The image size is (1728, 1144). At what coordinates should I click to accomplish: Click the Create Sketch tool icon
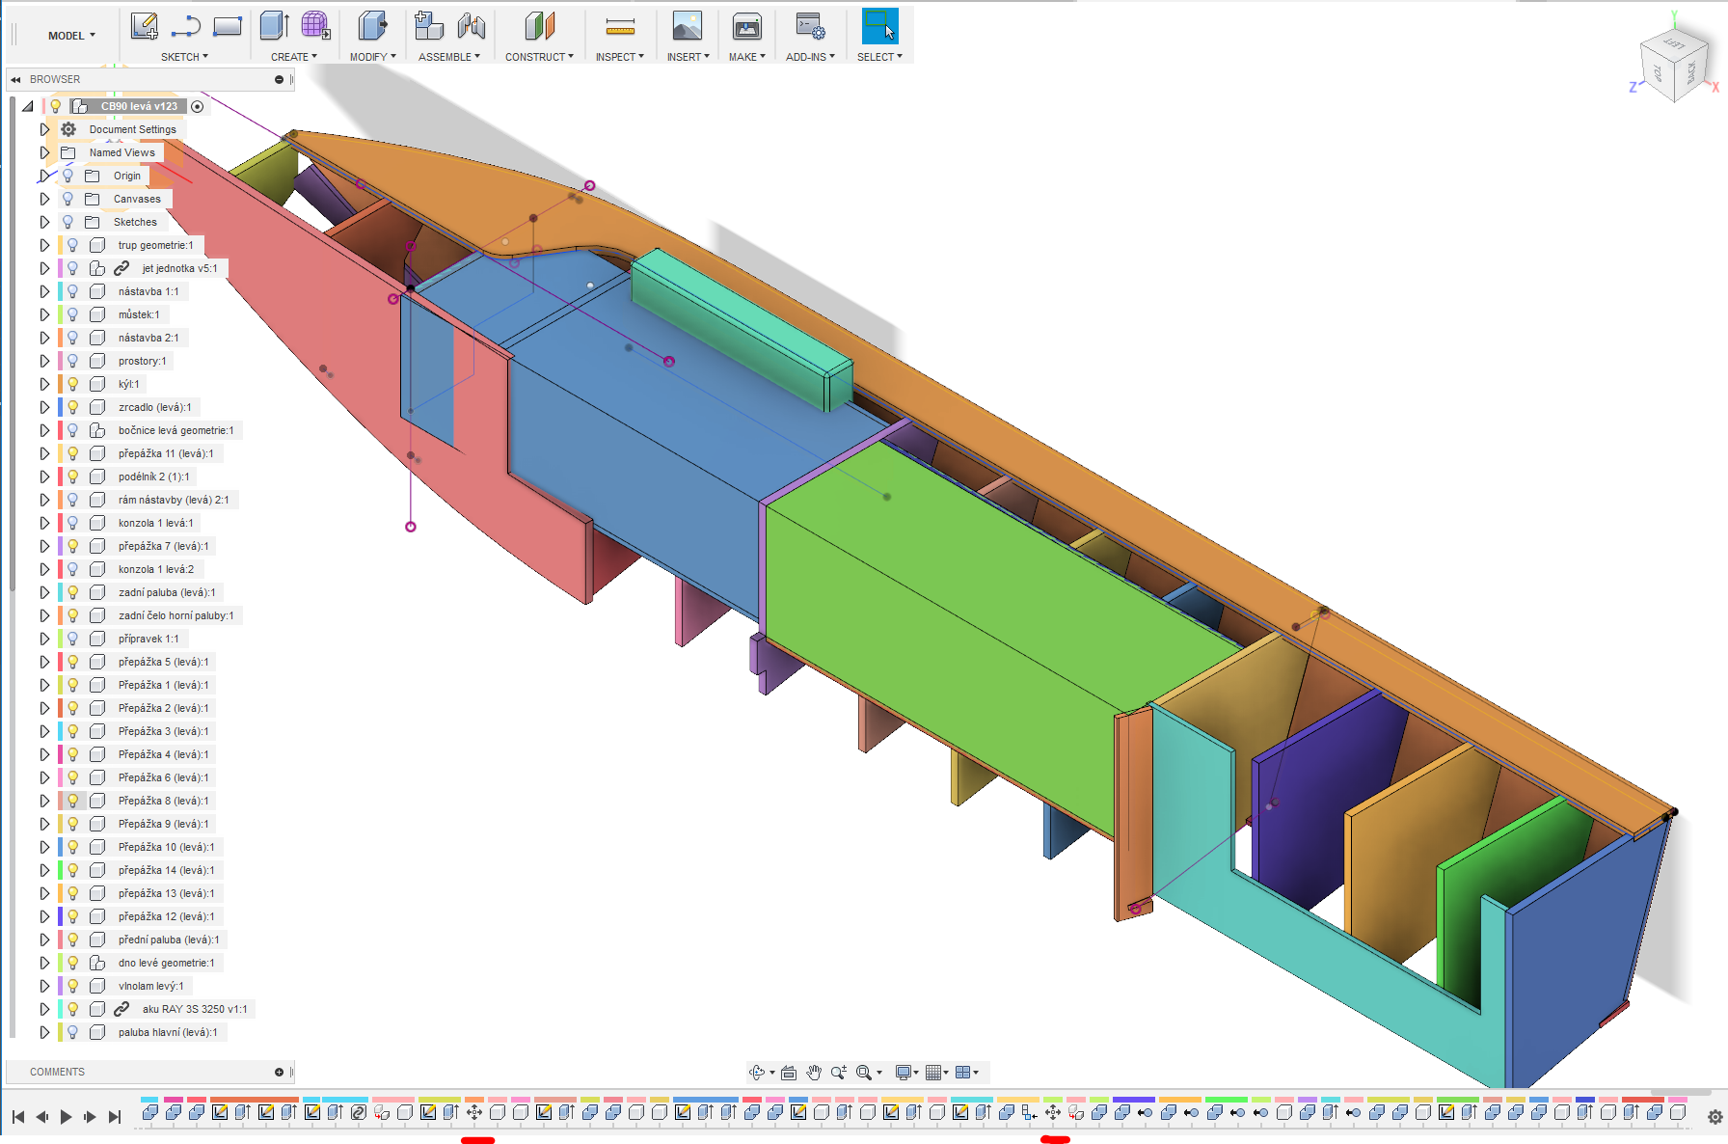click(x=144, y=26)
